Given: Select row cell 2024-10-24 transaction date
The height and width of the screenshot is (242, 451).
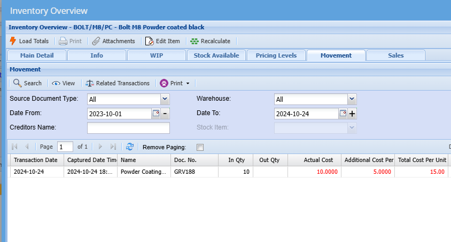Looking at the screenshot, I should coord(37,172).
